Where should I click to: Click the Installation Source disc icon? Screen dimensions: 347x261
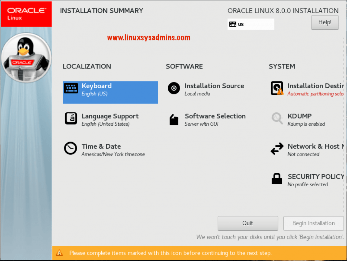click(174, 88)
